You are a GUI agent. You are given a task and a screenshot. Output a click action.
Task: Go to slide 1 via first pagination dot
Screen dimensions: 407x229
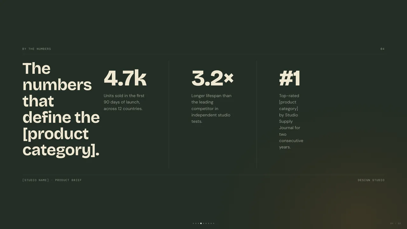193,223
